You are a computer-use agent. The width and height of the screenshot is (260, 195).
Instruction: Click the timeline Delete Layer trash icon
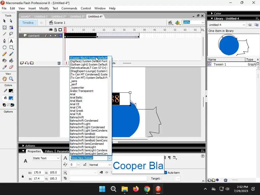pyautogui.click(x=59, y=63)
